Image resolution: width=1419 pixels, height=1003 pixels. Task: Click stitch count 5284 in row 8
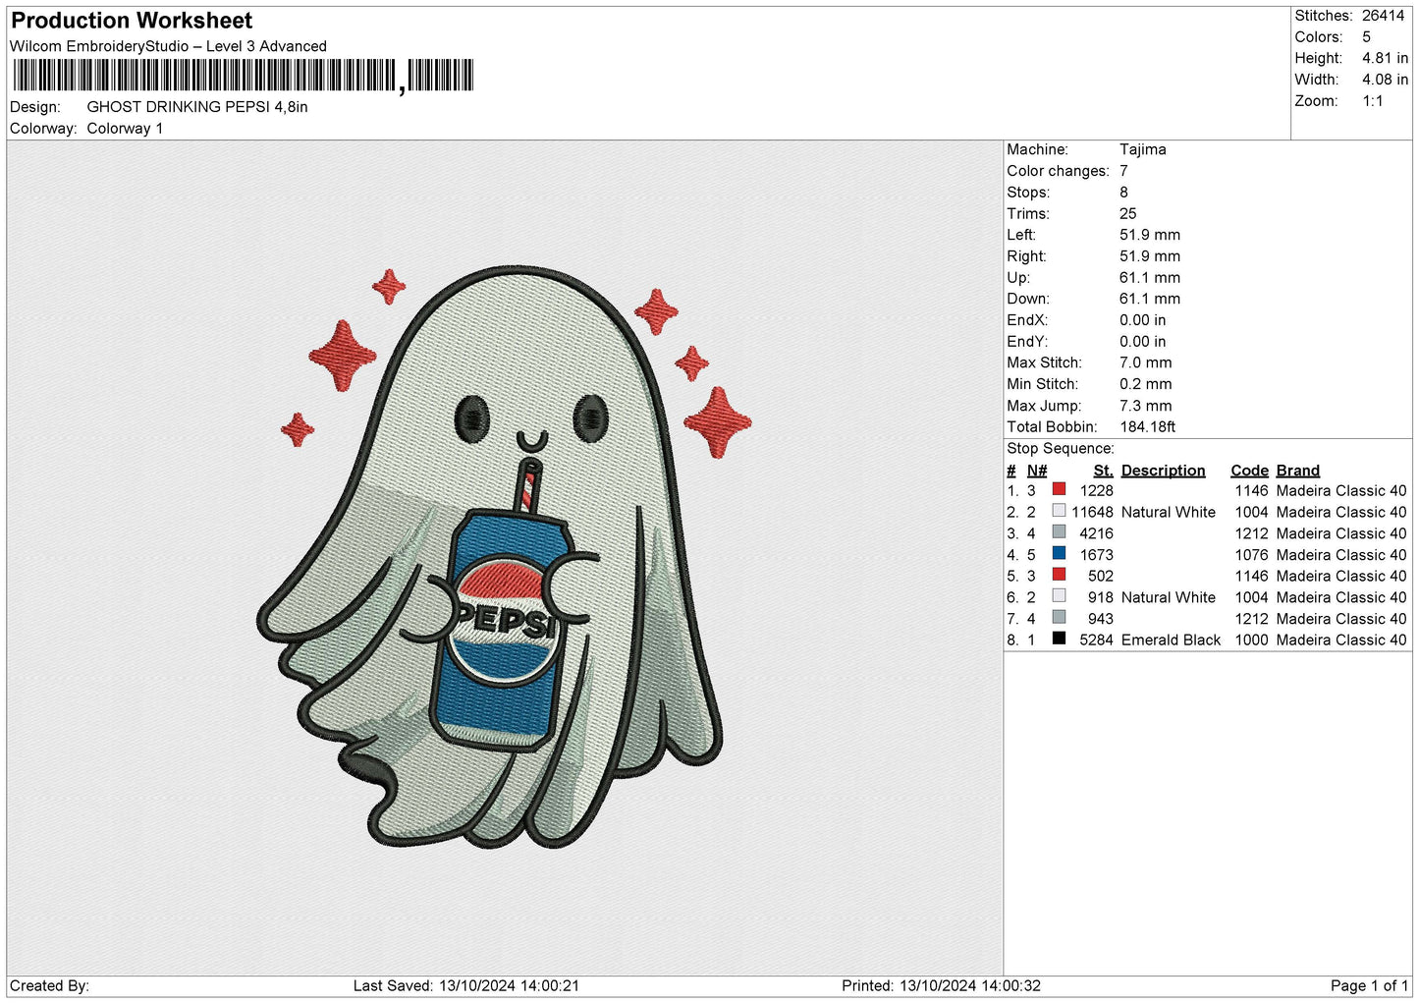[x=1096, y=641]
